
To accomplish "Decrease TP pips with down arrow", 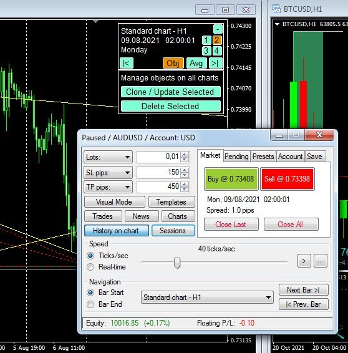I will 185,190.
